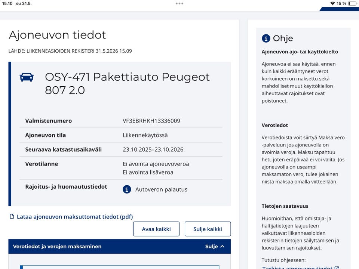
Task: Click the external link icon after Tarkista ajoneuvon tiedot
Action: 337,268
